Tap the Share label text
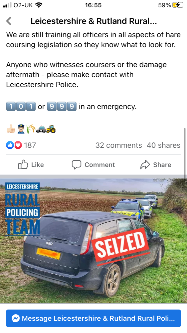 click(x=162, y=165)
